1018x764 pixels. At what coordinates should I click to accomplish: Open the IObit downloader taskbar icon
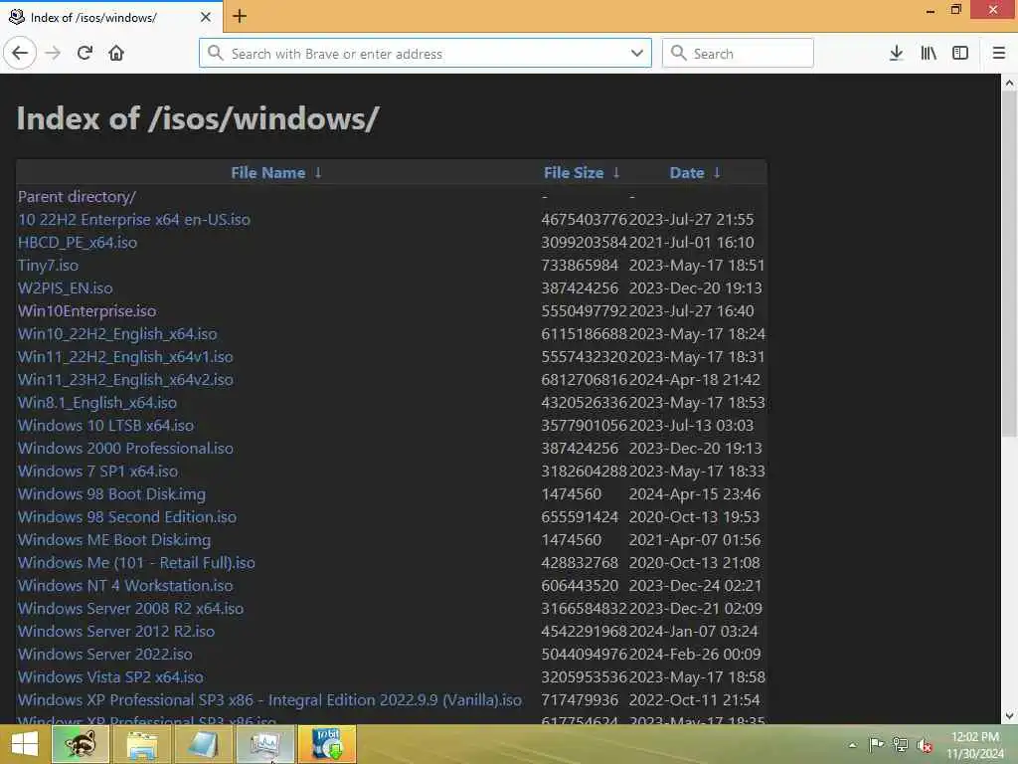point(327,744)
